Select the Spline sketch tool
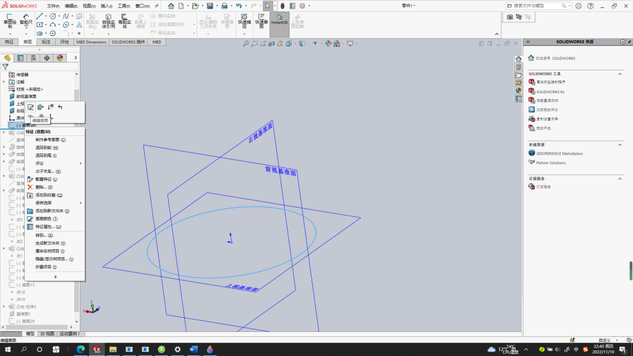 pos(66,16)
